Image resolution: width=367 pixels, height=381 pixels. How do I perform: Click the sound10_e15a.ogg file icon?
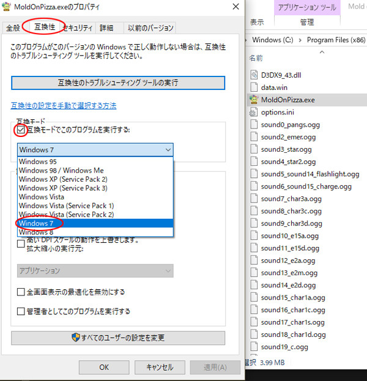tap(254, 235)
